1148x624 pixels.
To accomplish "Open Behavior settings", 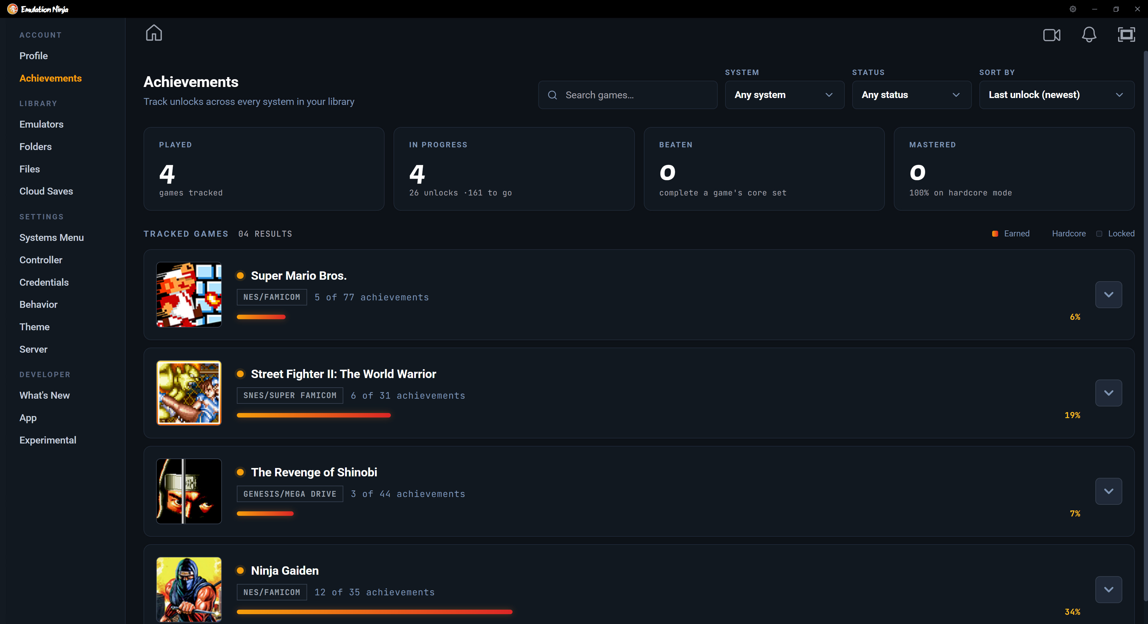I will click(x=38, y=304).
